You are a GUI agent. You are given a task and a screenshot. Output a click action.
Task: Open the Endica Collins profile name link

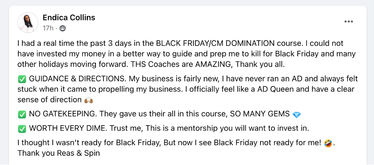click(x=69, y=18)
